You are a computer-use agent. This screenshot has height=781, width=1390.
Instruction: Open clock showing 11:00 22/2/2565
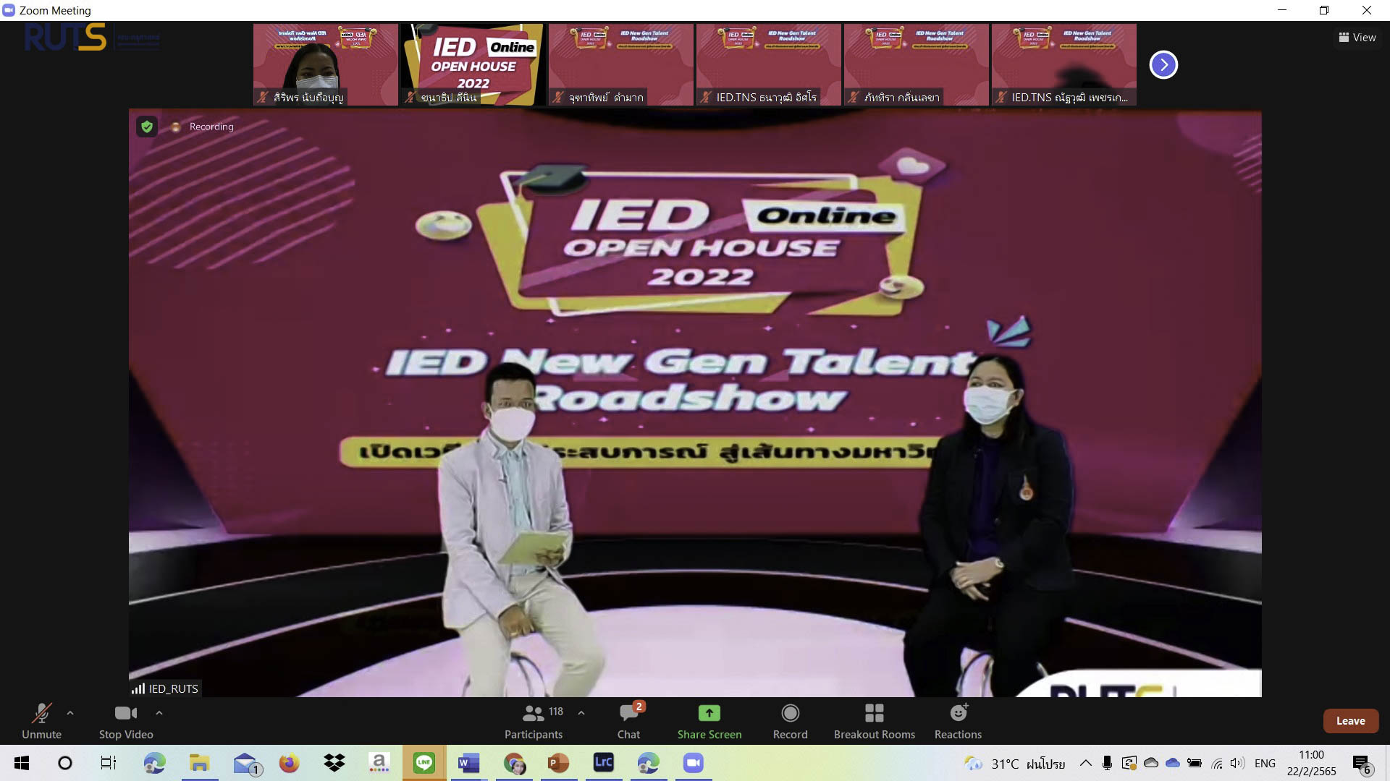1311,763
